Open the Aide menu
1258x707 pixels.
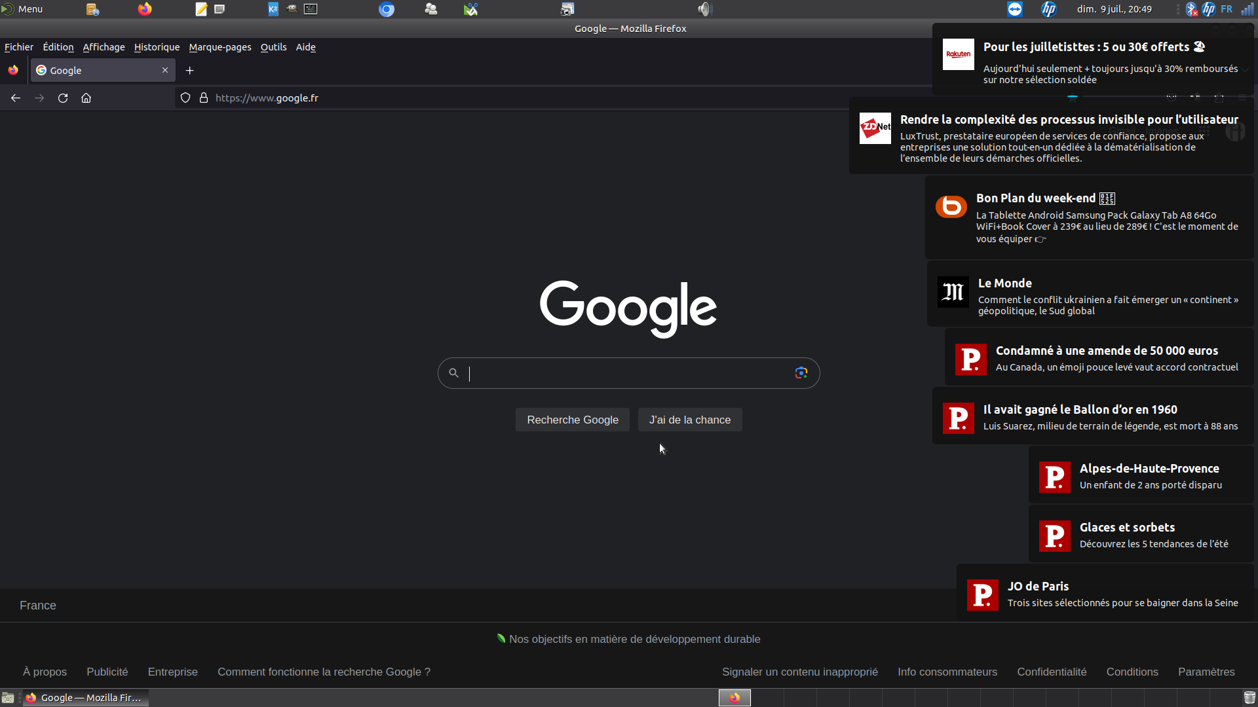click(305, 47)
